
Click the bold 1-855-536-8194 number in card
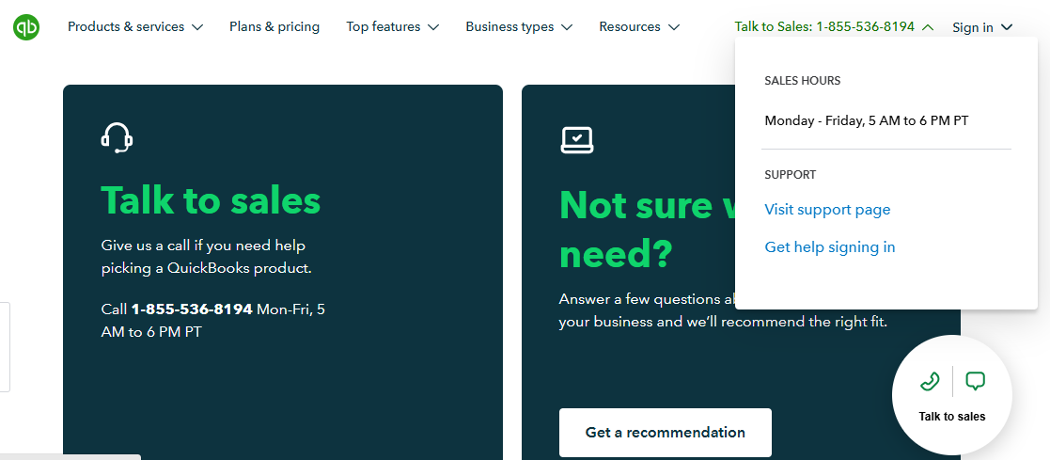192,309
